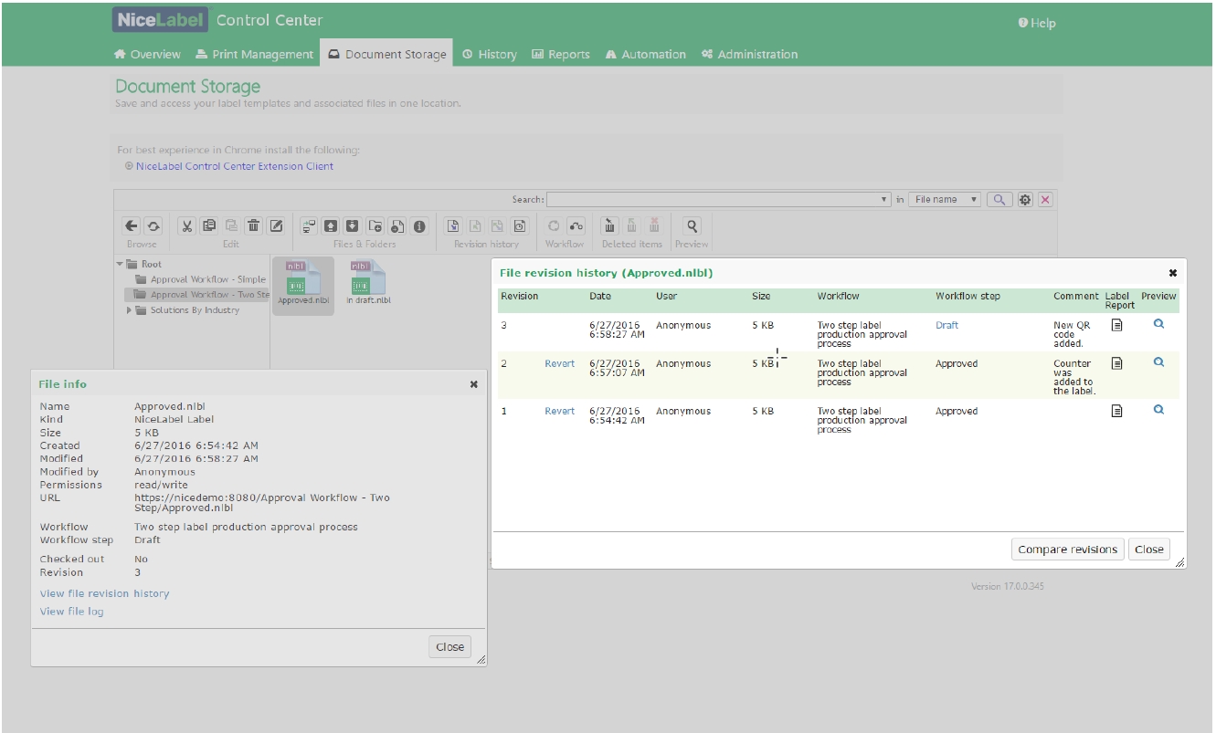
Task: Click Close button in File info panel
Action: click(450, 647)
